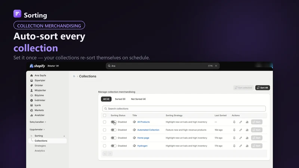299x168 pixels.
Task: Click the collection icon beside Hydrogen title
Action: coord(134,146)
